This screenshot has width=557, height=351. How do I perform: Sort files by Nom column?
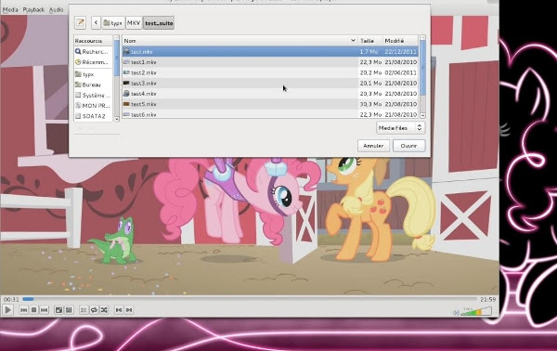tap(240, 41)
